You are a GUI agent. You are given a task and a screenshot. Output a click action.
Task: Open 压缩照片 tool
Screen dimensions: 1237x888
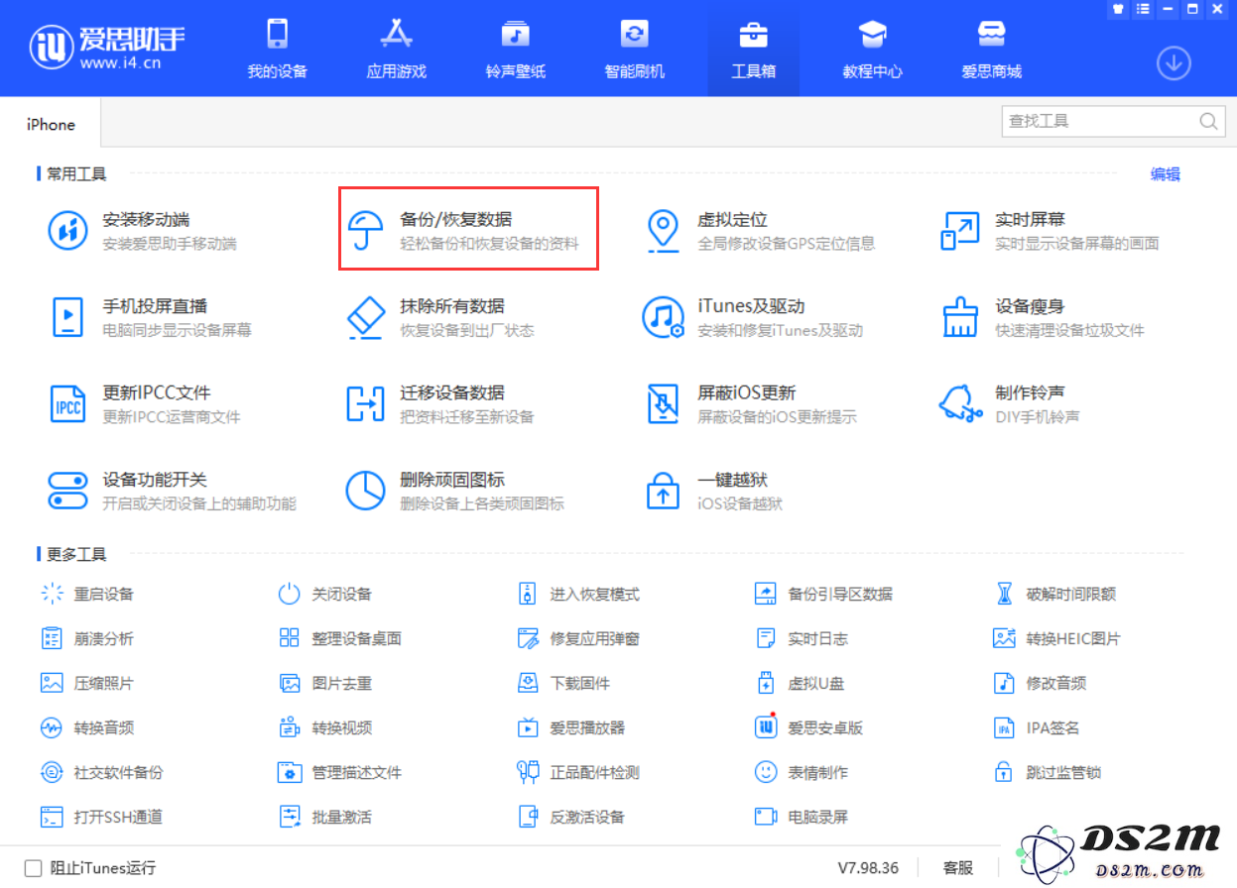pos(88,684)
